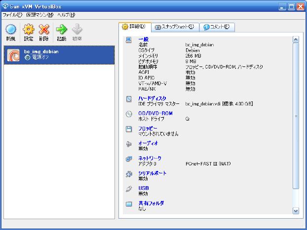Select the bc_img_debian VM name in the list

(x=41, y=52)
